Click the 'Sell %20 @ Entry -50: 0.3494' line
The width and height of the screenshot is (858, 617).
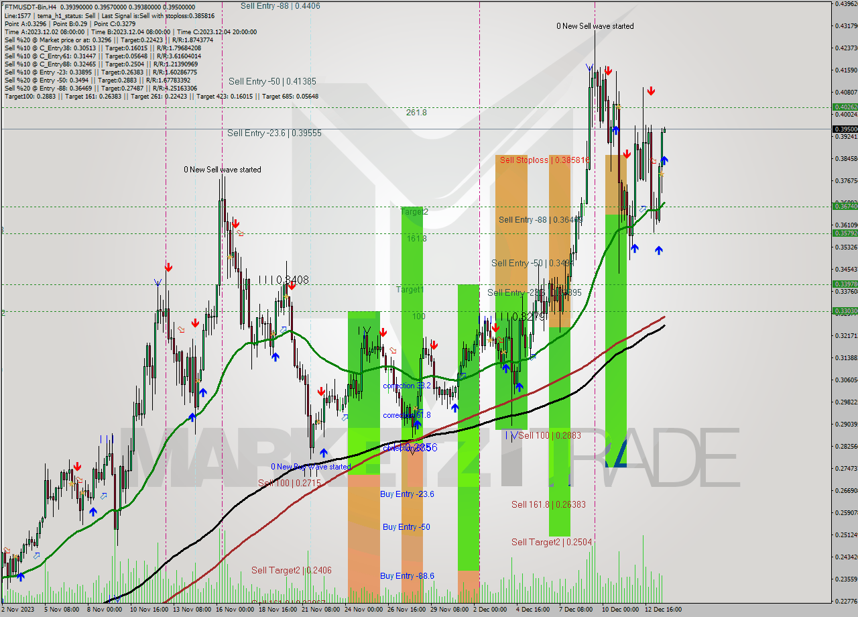pyautogui.click(x=97, y=80)
